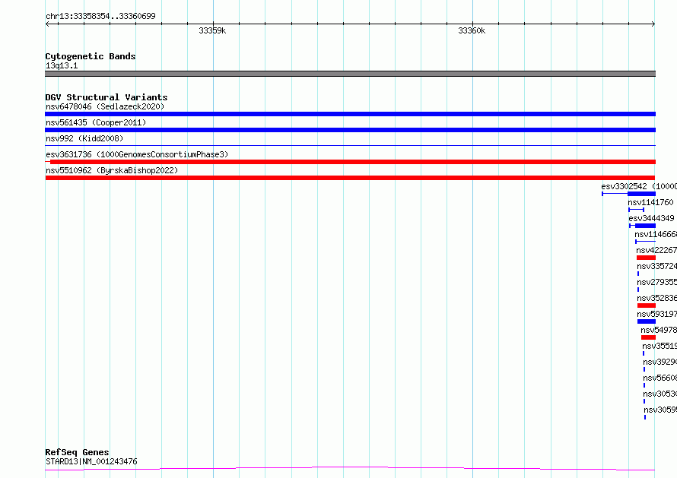Select the red bar under nsv422267
677x478 pixels.
coord(646,258)
